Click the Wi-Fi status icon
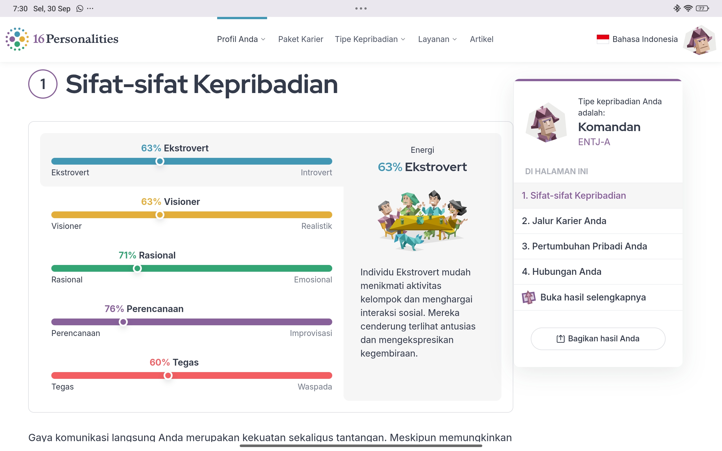Screen dimensions: 722x451 click(x=688, y=8)
